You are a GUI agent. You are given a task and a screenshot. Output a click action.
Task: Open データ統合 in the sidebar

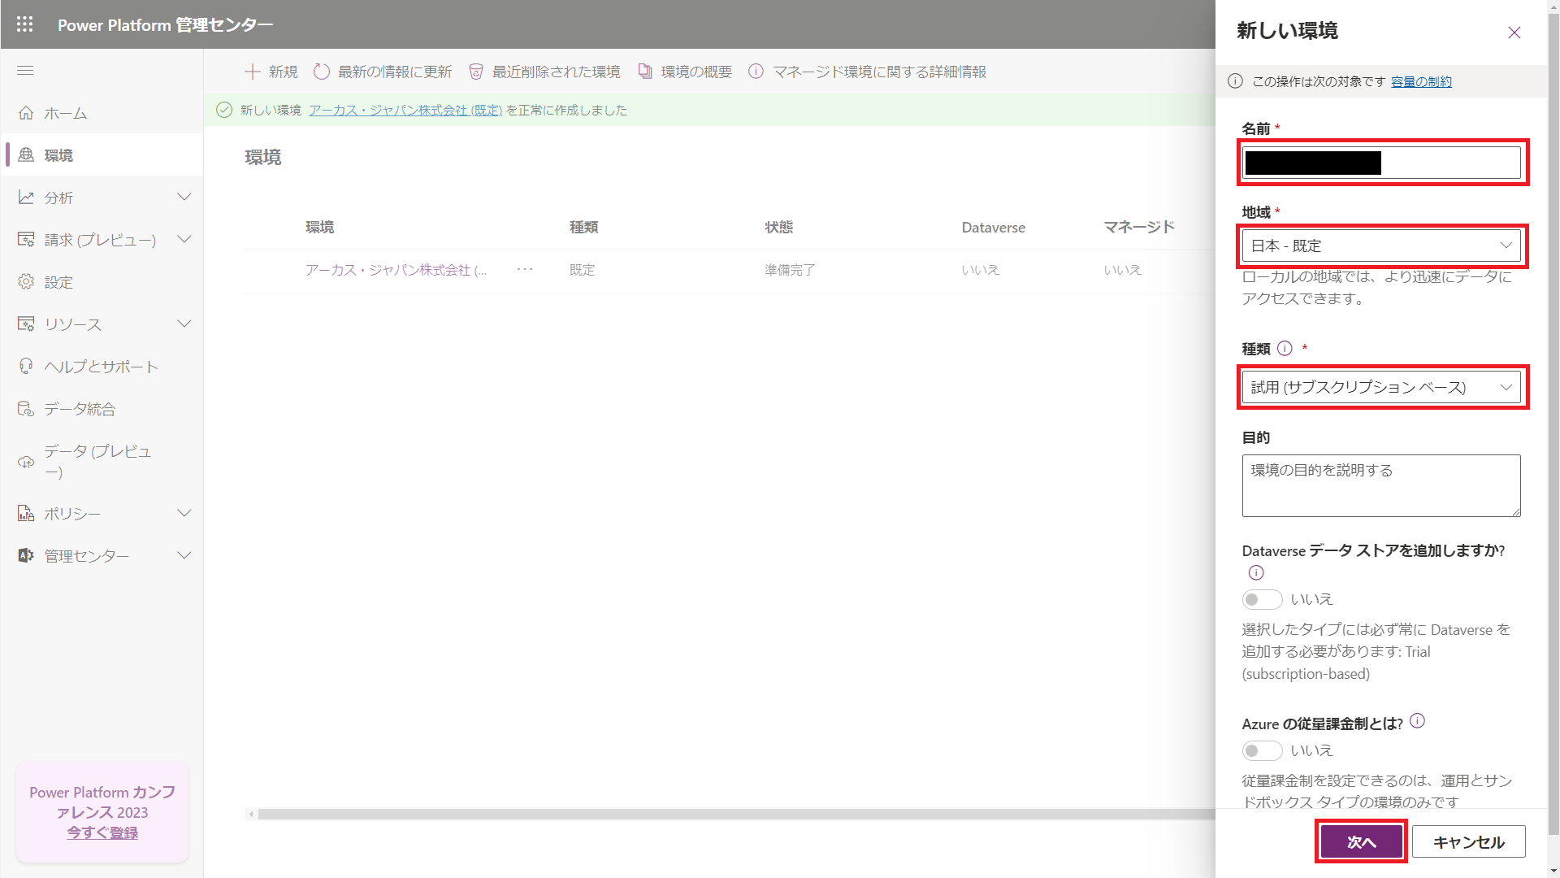click(x=102, y=409)
